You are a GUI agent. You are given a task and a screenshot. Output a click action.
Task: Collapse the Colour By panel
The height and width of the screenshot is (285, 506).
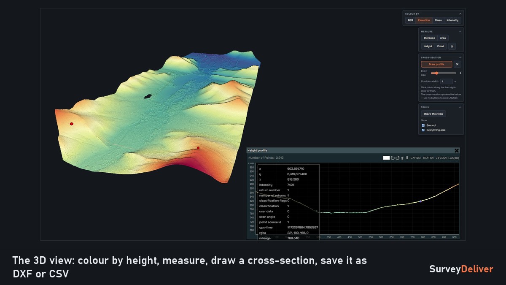click(x=460, y=14)
